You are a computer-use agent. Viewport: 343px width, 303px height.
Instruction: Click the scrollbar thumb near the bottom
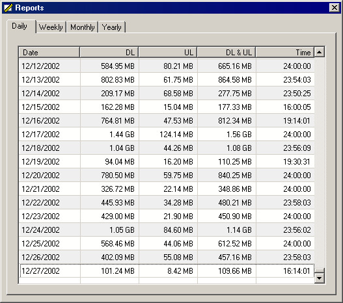(x=320, y=270)
